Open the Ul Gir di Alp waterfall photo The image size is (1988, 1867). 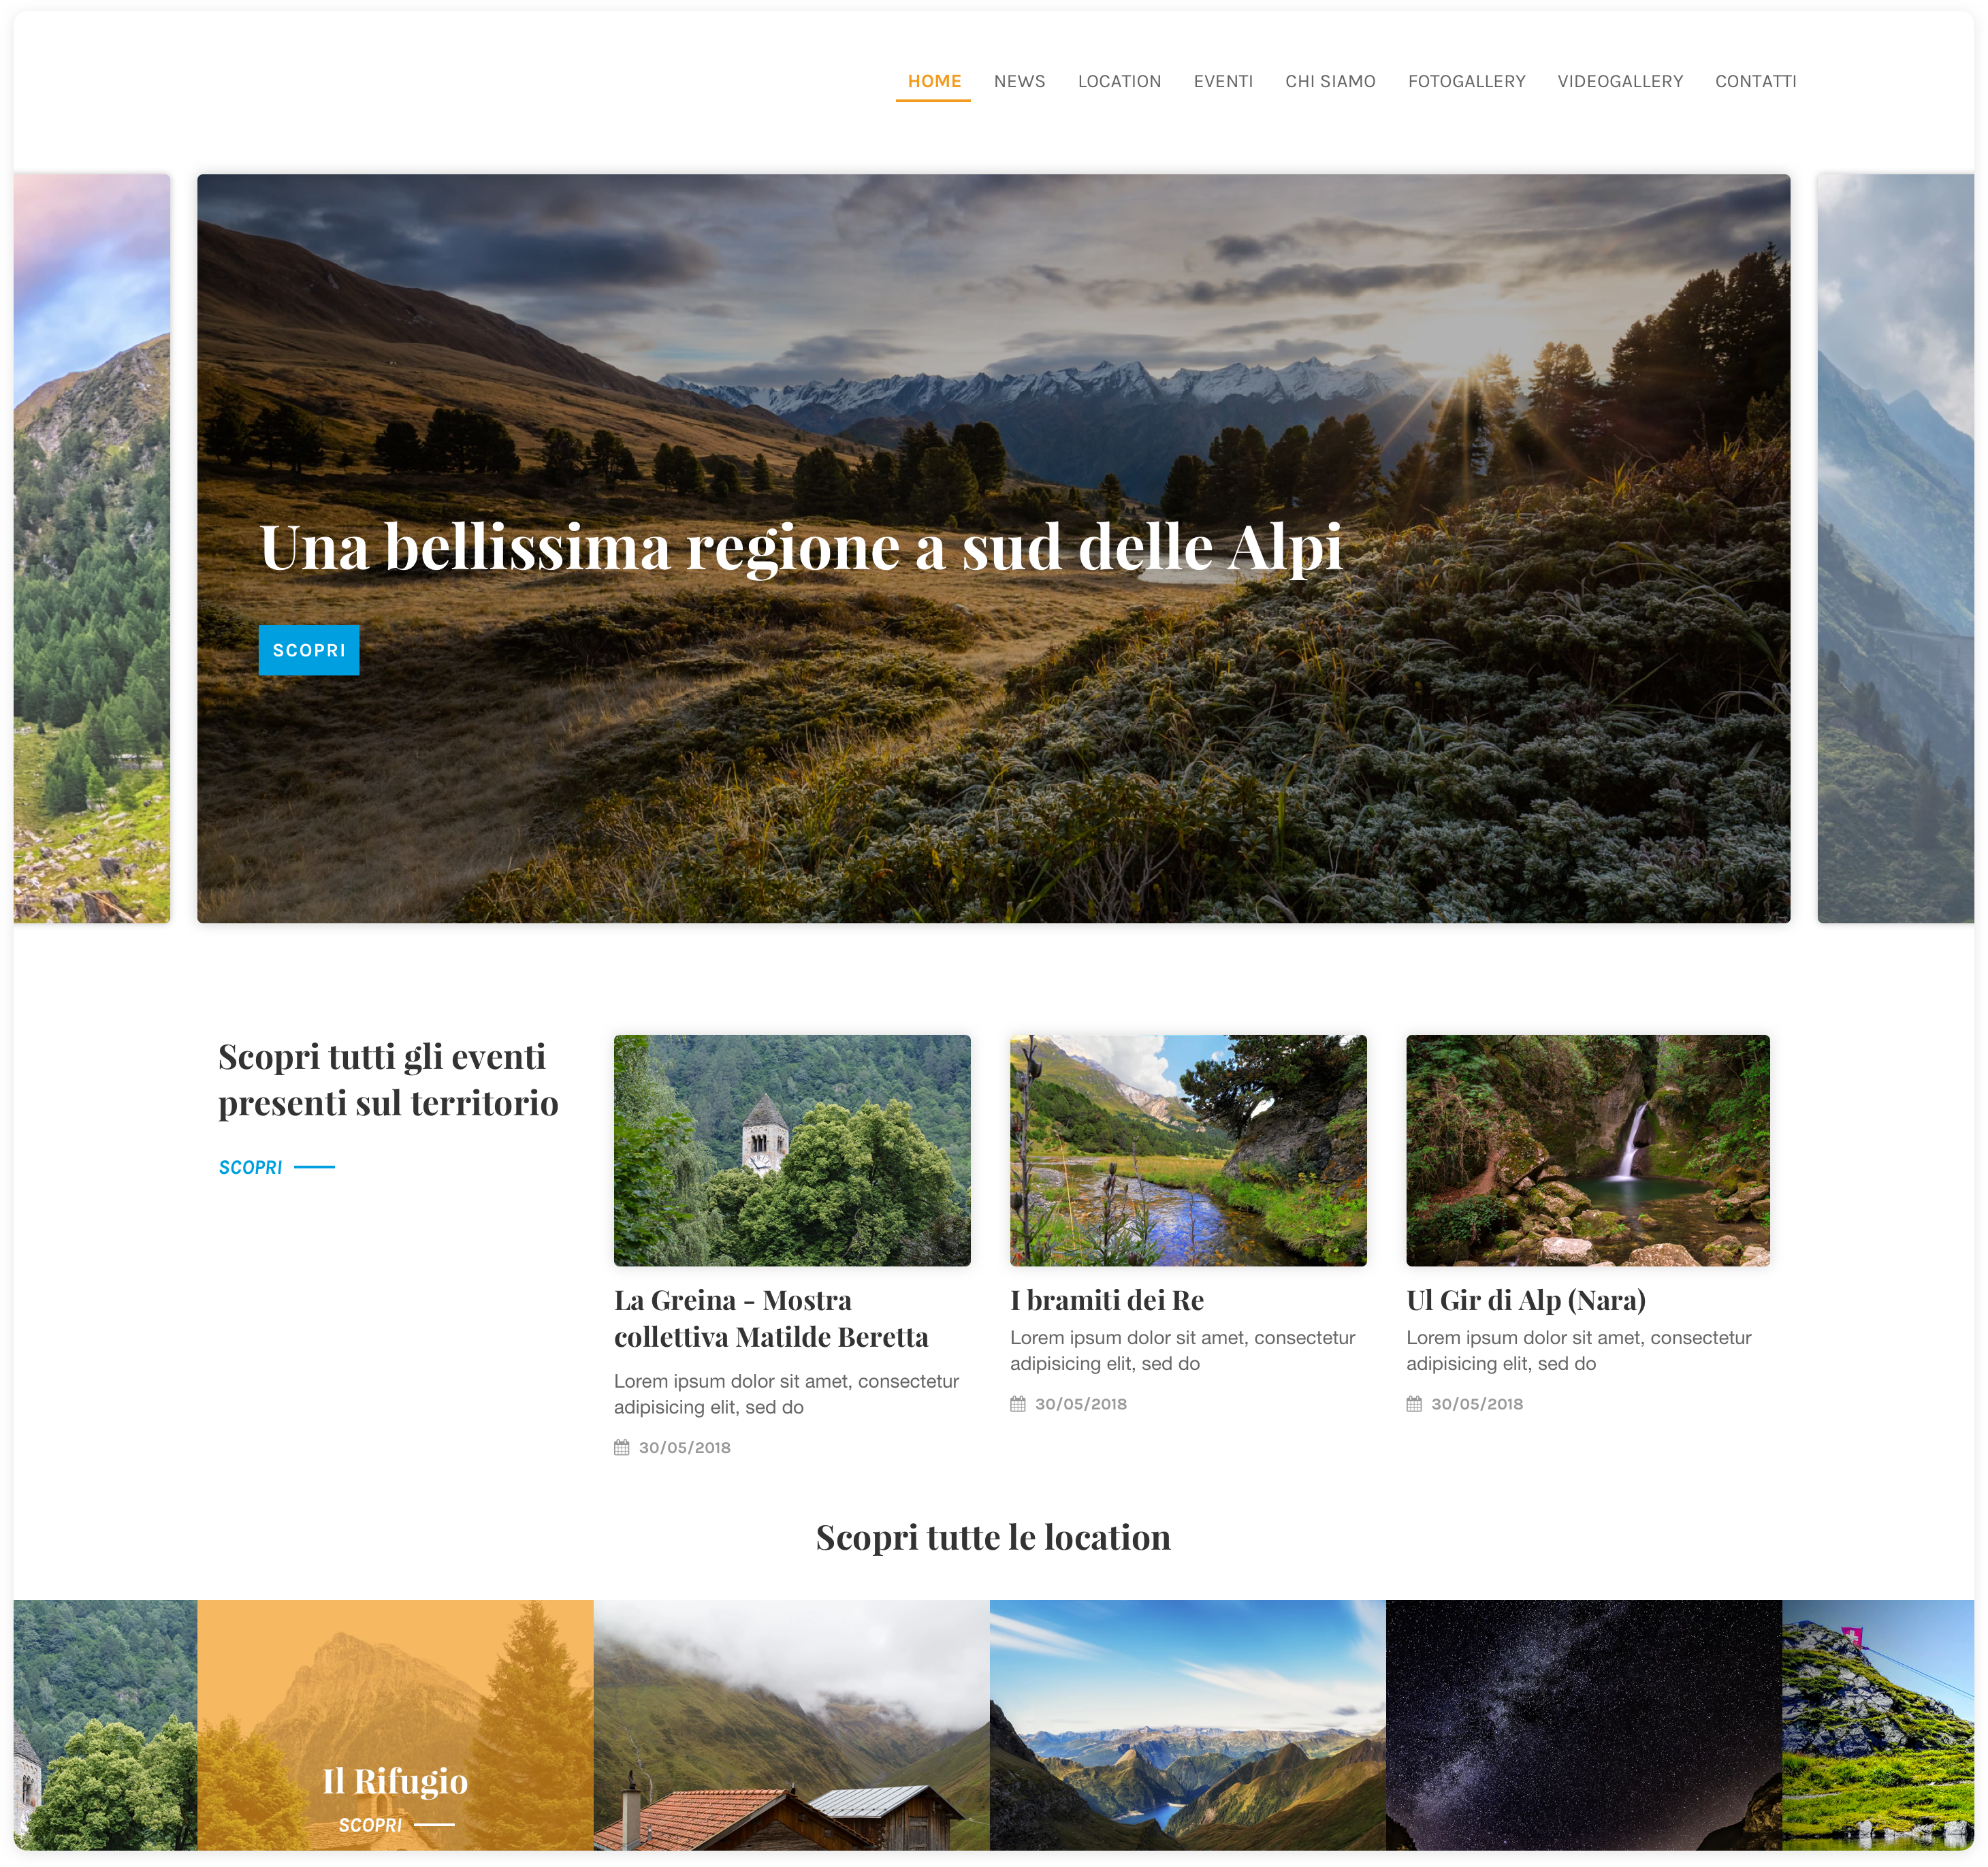click(x=1588, y=1150)
